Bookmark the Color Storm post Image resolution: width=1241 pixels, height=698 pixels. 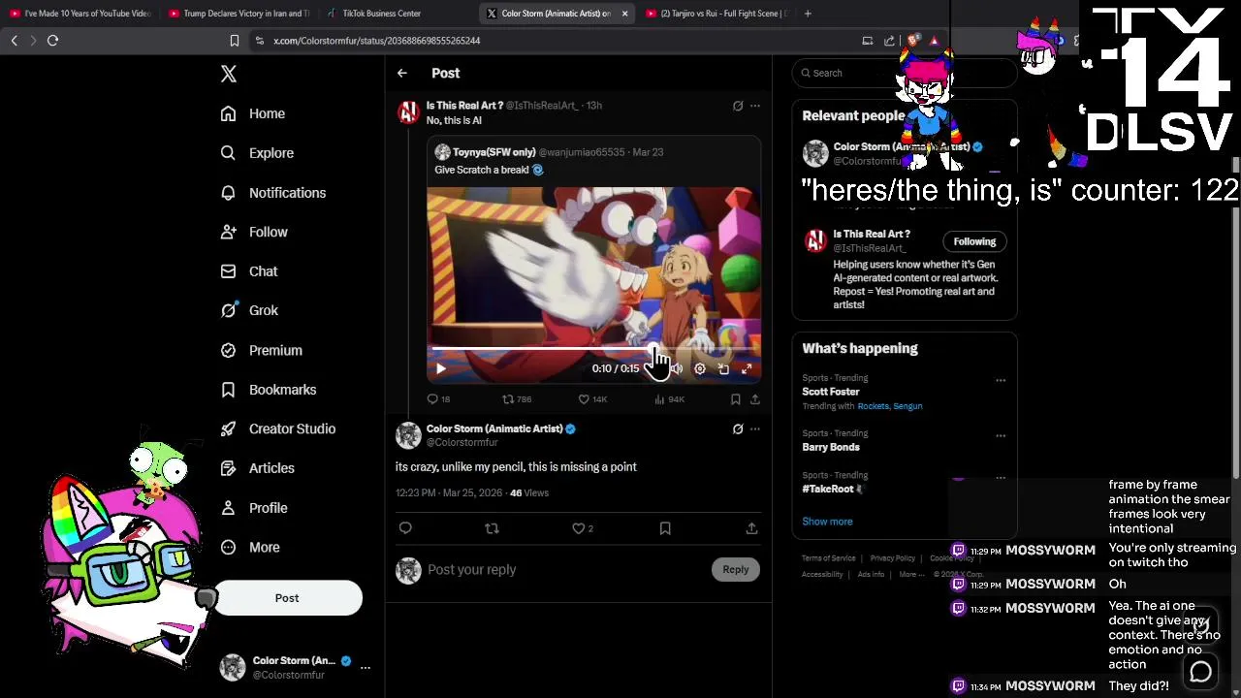point(665,528)
